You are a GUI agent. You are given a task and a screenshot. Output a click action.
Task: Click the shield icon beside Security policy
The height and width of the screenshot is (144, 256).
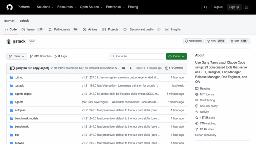[197, 106]
